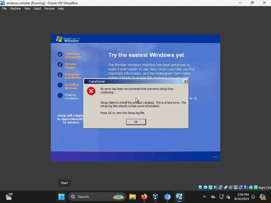Open notifications via the bell icon
The image size is (271, 203).
coord(253,197)
